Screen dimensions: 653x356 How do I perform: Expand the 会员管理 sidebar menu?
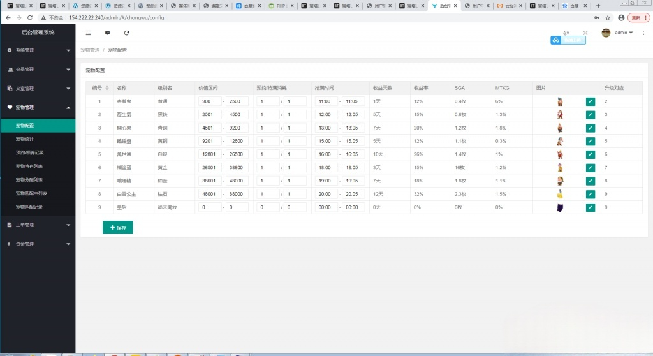click(38, 70)
